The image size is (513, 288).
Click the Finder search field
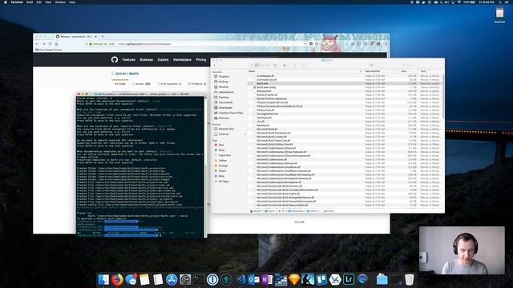[x=420, y=66]
